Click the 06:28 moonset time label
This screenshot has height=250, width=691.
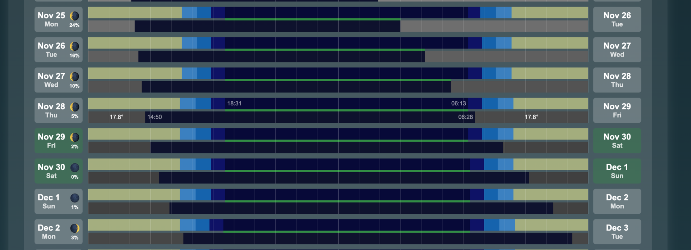point(465,117)
